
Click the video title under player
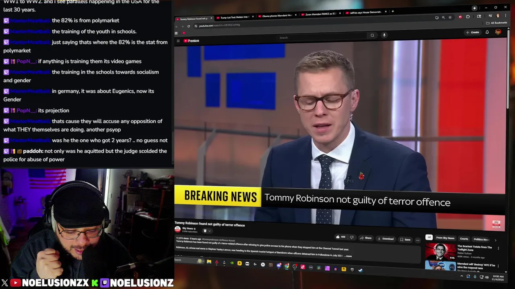pos(210,225)
